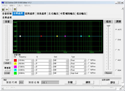Open Type dropdown for EQ band 3
This screenshot has width=125, height=91.
coord(85,67)
